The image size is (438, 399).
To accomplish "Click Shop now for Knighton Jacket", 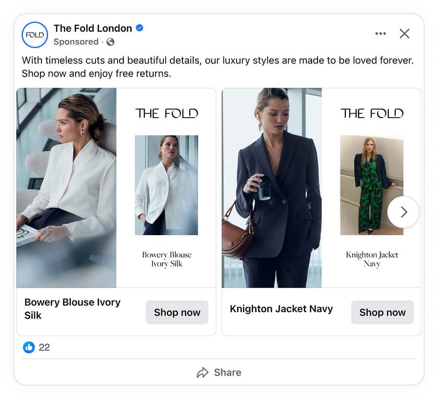I will (x=382, y=312).
